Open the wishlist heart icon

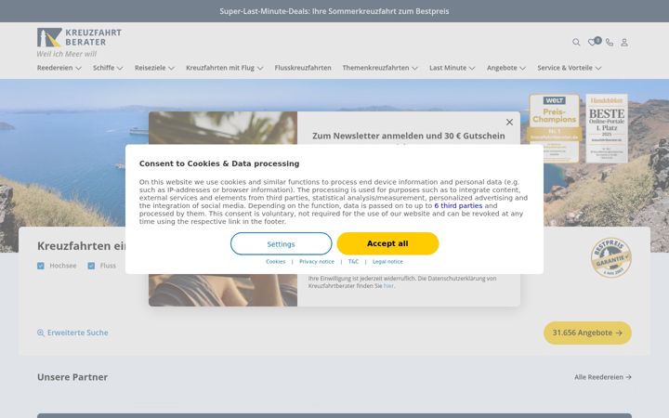[592, 42]
